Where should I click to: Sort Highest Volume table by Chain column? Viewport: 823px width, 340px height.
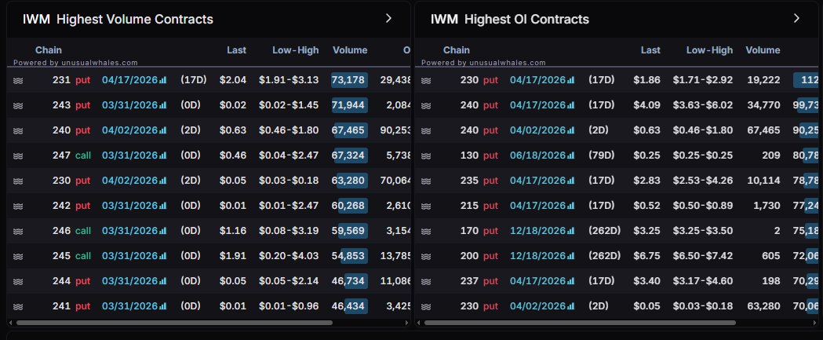(49, 50)
